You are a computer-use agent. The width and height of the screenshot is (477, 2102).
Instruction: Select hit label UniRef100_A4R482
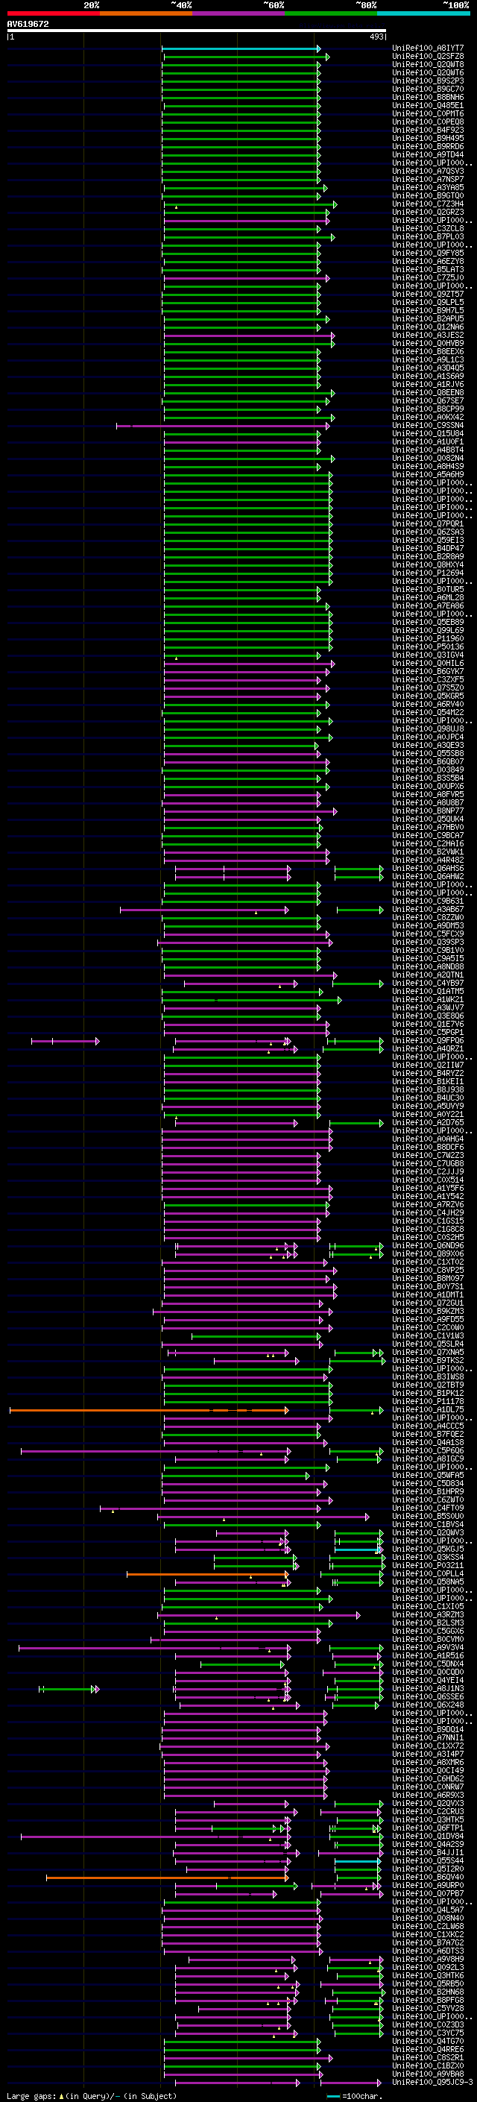click(428, 860)
